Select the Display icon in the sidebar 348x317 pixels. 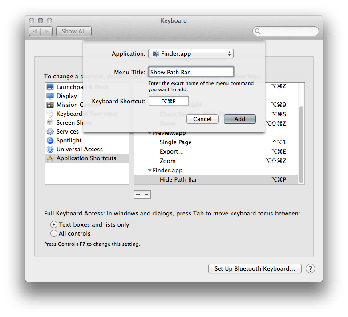[x=50, y=96]
